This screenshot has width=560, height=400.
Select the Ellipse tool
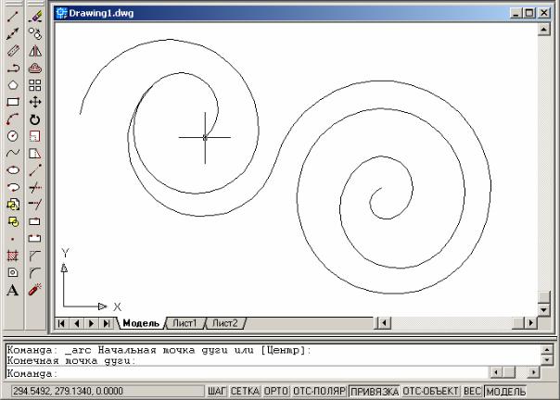click(x=13, y=170)
